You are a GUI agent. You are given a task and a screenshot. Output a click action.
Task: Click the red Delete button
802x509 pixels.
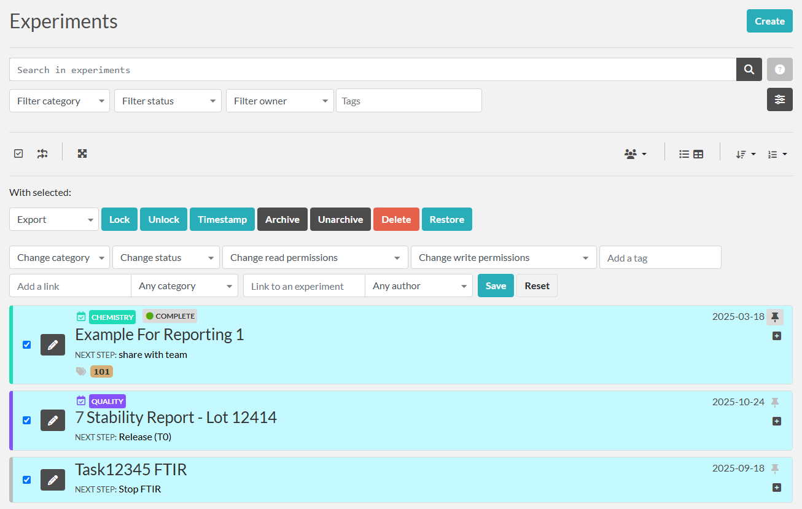tap(396, 219)
